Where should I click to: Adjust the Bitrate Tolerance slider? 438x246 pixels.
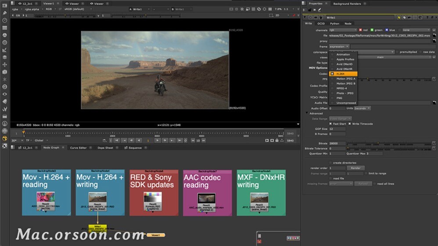(389, 149)
